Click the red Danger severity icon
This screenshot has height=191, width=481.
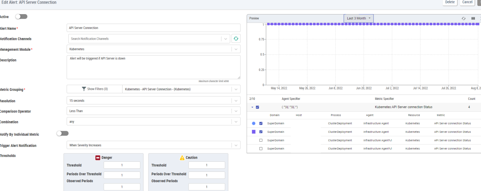[x=98, y=157]
